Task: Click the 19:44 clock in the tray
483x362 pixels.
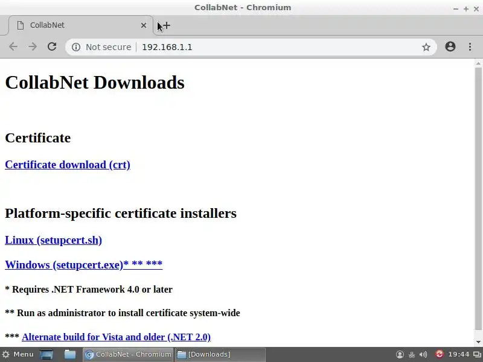Action: [x=459, y=354]
